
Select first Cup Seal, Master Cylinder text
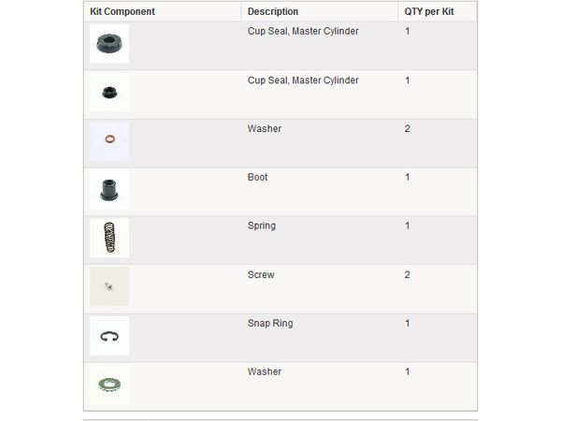303,31
